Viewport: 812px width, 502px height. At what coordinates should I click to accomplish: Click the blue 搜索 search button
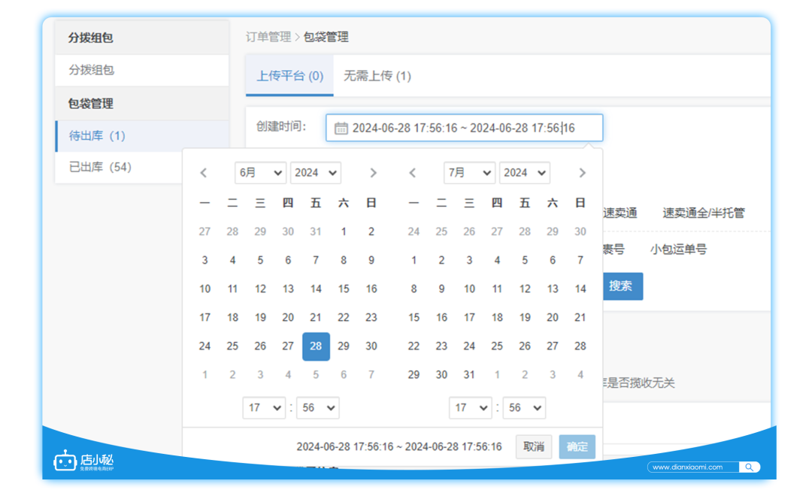(622, 286)
